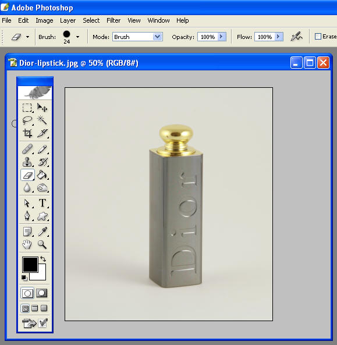The height and width of the screenshot is (345, 337).
Task: Expand the Brush preset picker arrow
Action: pyautogui.click(x=77, y=37)
